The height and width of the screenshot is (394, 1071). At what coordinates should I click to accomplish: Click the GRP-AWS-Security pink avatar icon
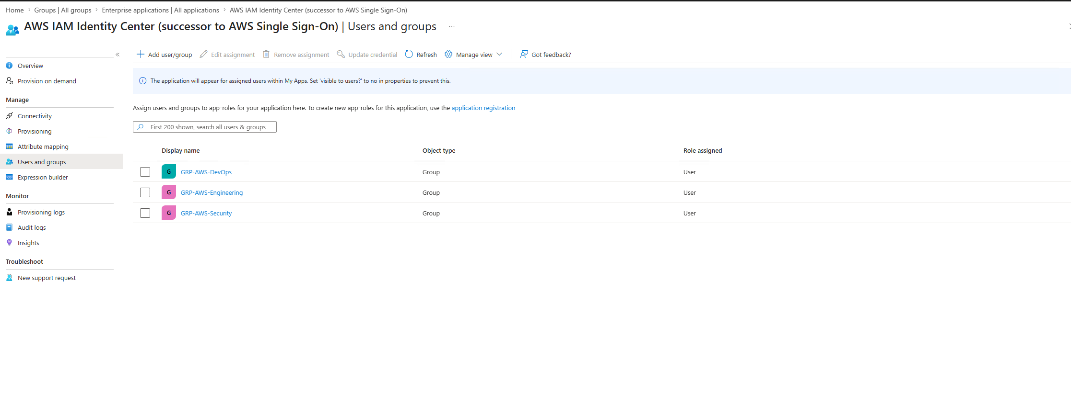[x=169, y=213]
